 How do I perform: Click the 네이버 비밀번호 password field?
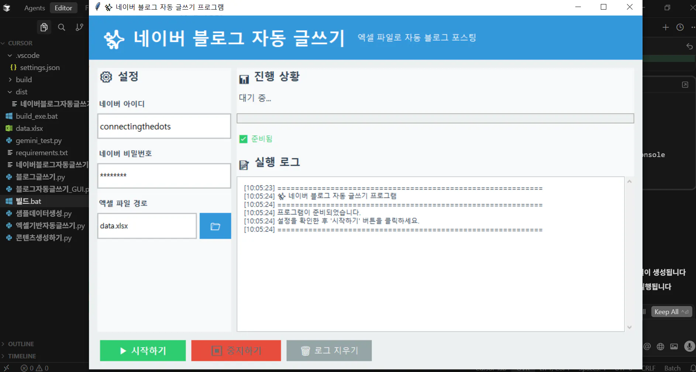pos(164,176)
